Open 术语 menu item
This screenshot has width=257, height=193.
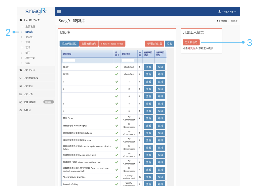coord(28,42)
